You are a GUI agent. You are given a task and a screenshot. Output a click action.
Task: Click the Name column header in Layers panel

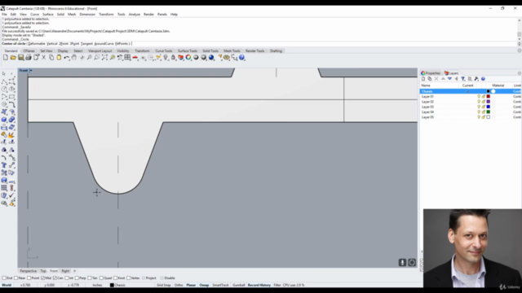point(440,85)
